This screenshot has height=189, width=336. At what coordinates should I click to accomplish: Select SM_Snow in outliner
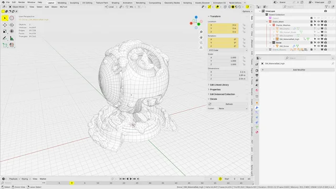coord(284,46)
